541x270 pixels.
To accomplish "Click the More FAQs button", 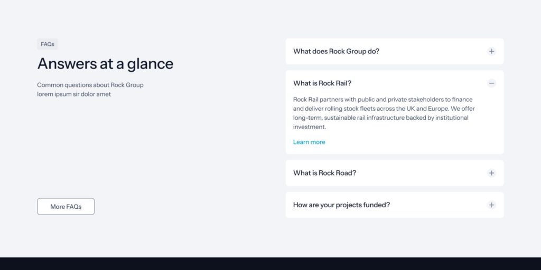I will coord(66,207).
